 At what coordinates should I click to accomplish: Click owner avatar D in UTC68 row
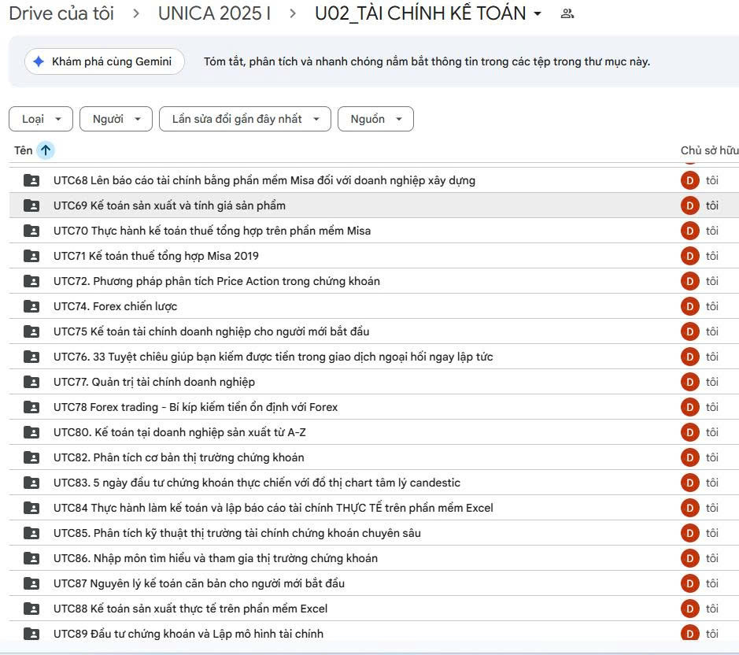click(x=689, y=180)
